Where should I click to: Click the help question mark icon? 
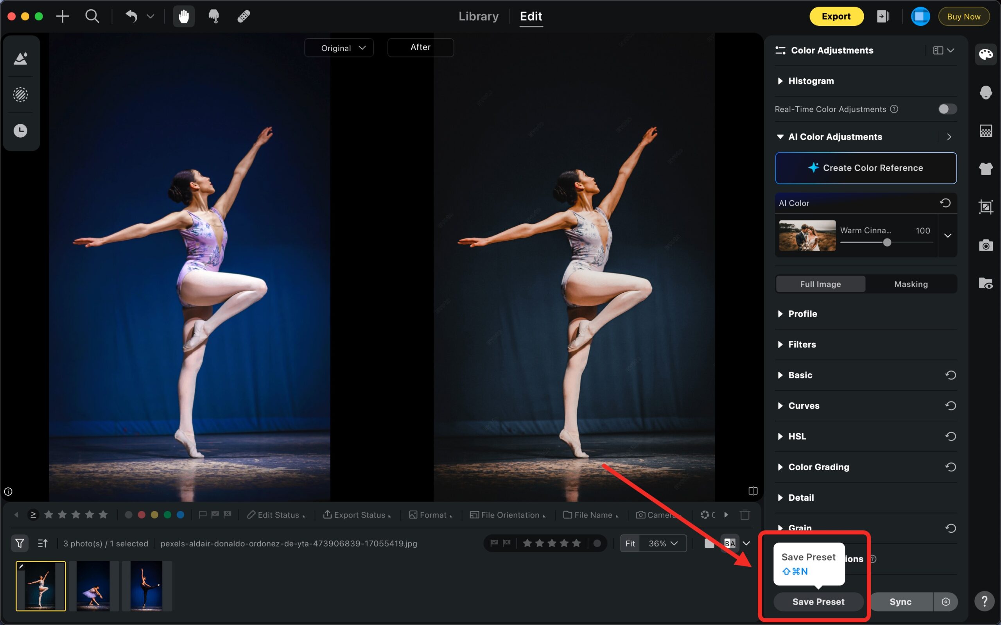click(985, 601)
